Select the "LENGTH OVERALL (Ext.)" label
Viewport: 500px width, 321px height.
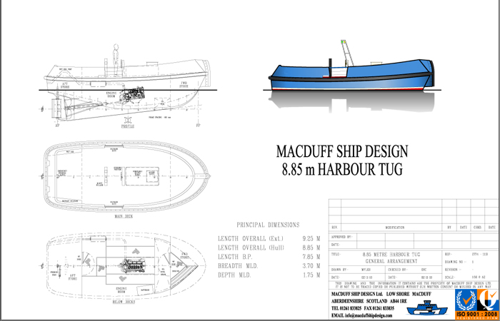pyautogui.click(x=251, y=238)
